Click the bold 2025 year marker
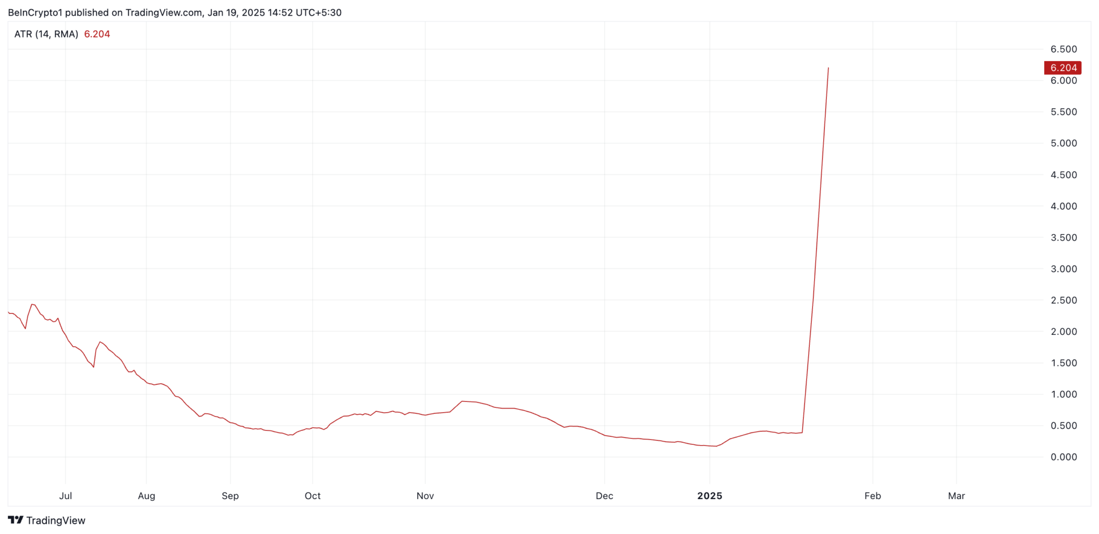Screen dimensions: 1099x534 [709, 496]
